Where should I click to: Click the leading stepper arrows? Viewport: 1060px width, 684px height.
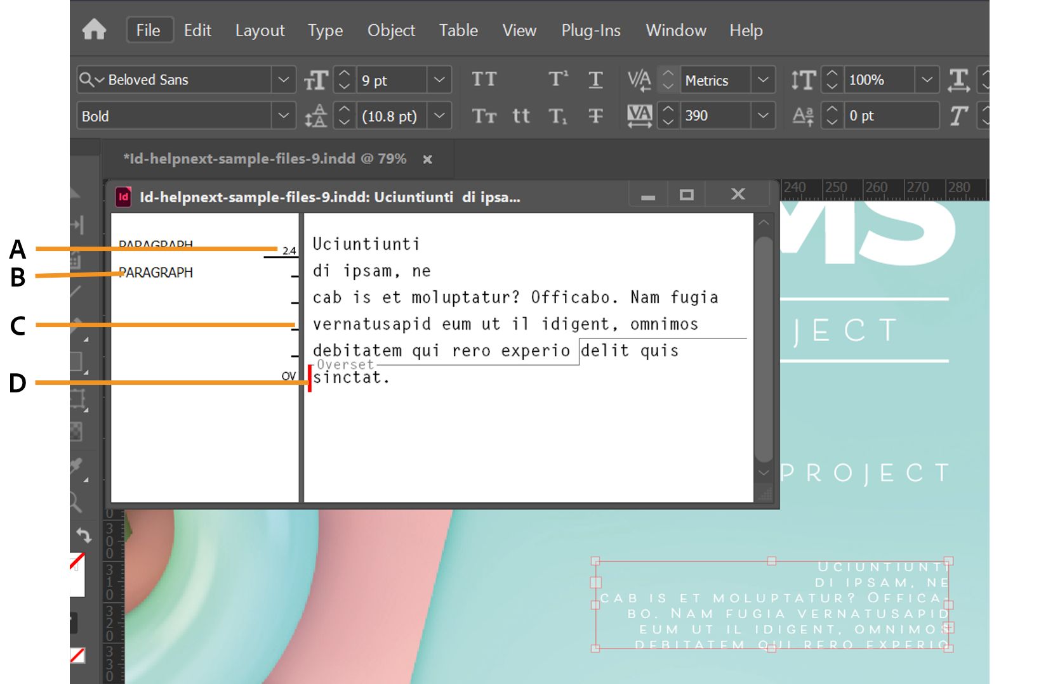(344, 116)
